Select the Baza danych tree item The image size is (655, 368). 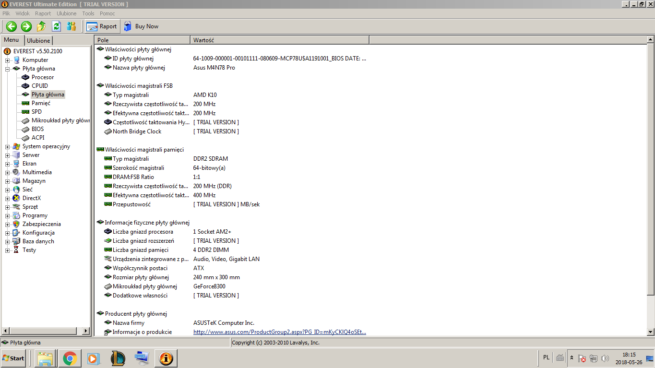click(38, 241)
